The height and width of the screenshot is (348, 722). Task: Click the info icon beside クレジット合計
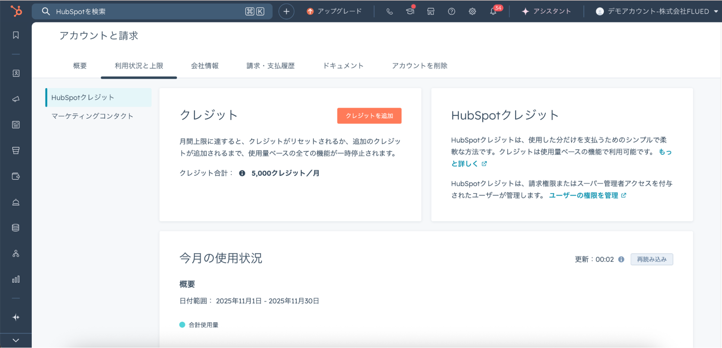coord(242,173)
